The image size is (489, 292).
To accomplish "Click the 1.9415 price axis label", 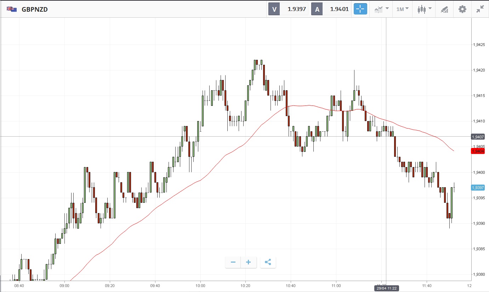I will click(479, 96).
